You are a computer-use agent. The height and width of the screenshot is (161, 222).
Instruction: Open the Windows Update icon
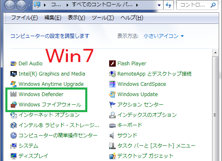tap(112, 94)
